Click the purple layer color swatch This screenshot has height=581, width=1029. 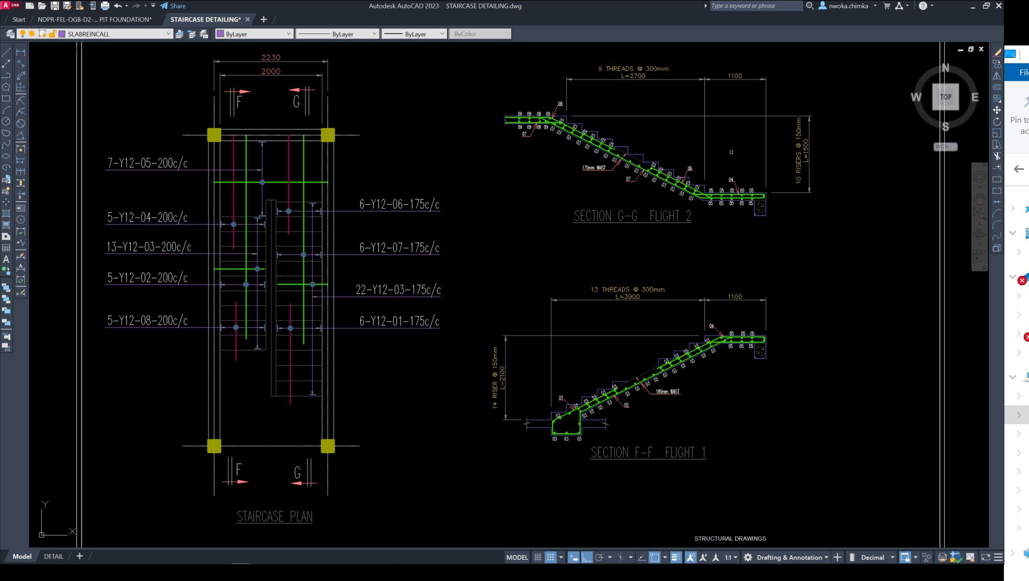click(x=61, y=33)
